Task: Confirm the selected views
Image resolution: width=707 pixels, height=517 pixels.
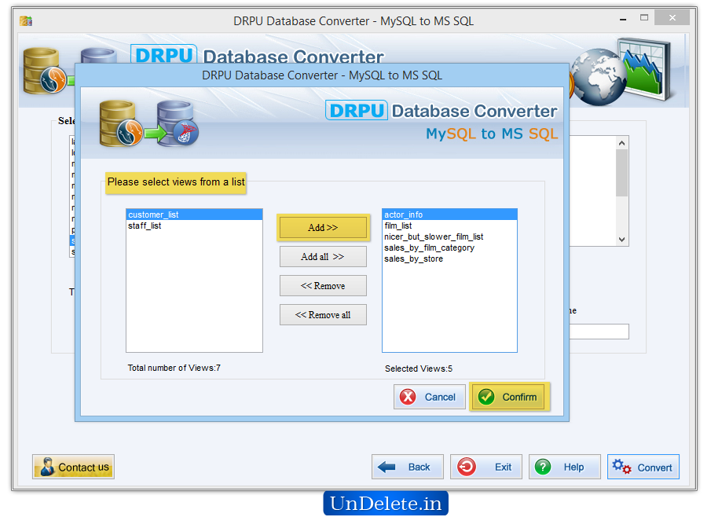Action: 510,397
